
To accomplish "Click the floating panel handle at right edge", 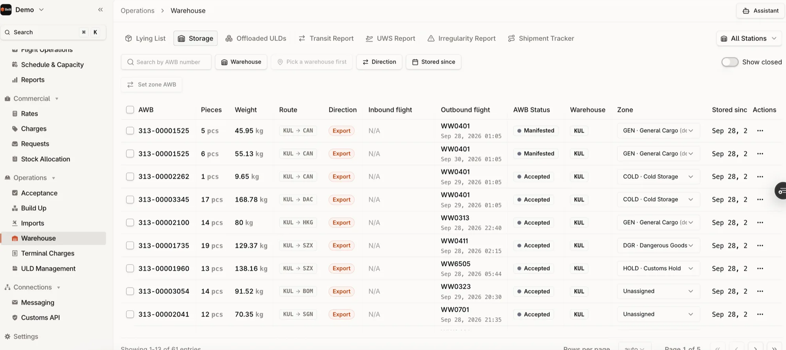I will coord(780,191).
